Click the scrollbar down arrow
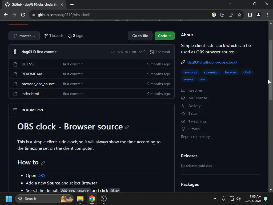273x205 pixels. tap(271, 190)
